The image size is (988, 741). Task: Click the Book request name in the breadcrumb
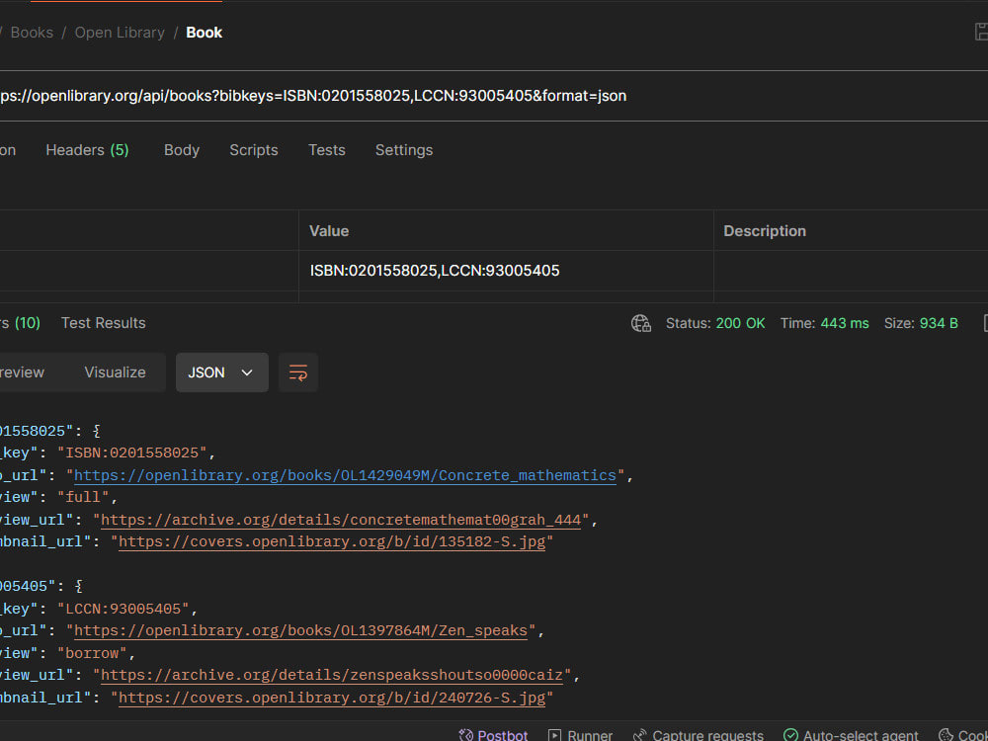click(x=205, y=33)
